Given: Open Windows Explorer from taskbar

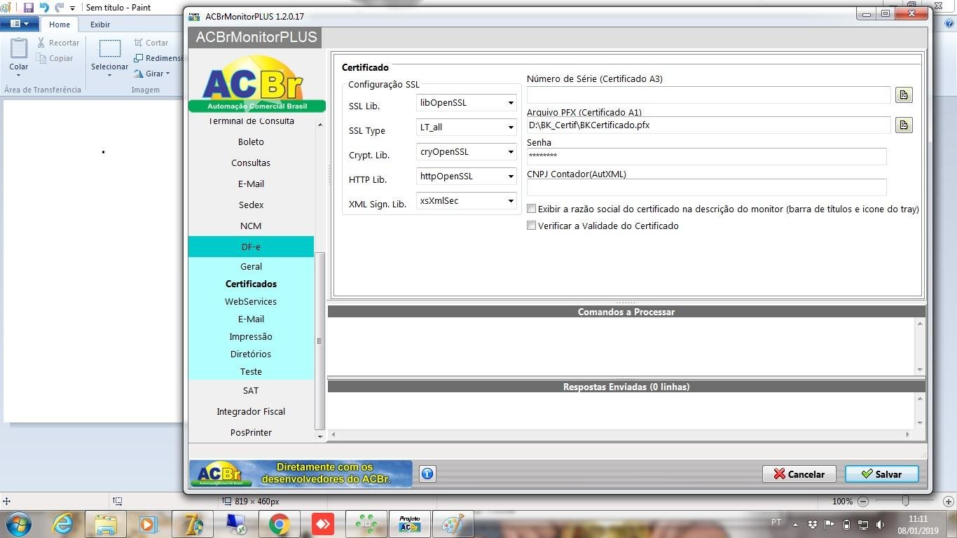Looking at the screenshot, I should click(106, 524).
